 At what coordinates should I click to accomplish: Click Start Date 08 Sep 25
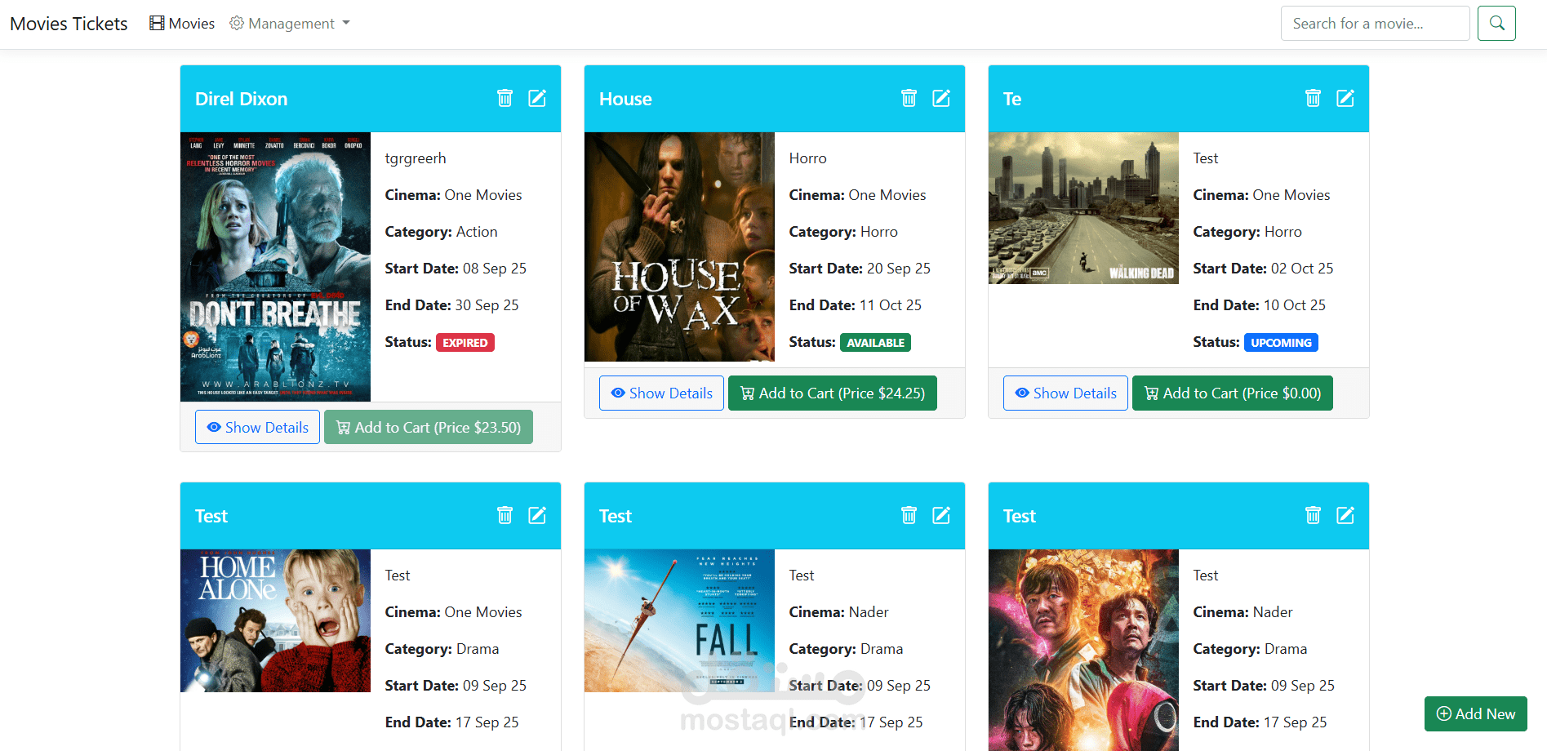click(456, 269)
